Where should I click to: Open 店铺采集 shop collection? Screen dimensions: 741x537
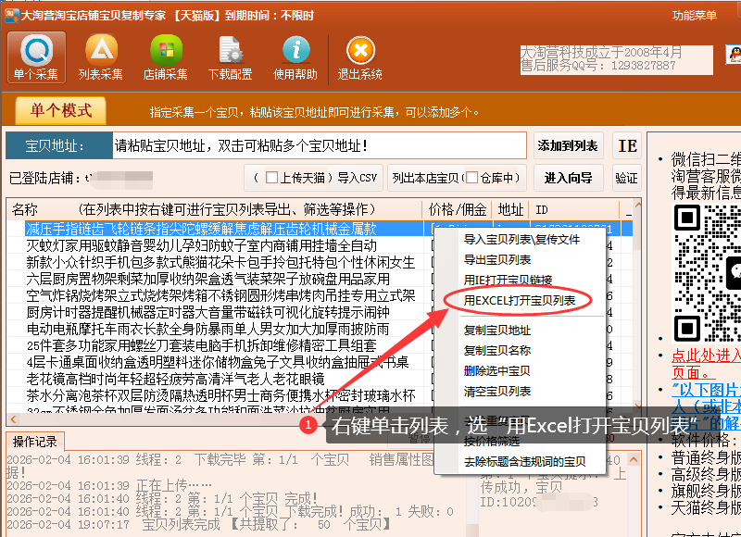click(x=165, y=57)
